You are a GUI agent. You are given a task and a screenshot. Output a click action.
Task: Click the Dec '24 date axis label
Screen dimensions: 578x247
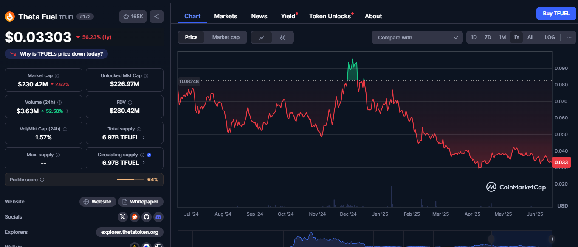348,214
